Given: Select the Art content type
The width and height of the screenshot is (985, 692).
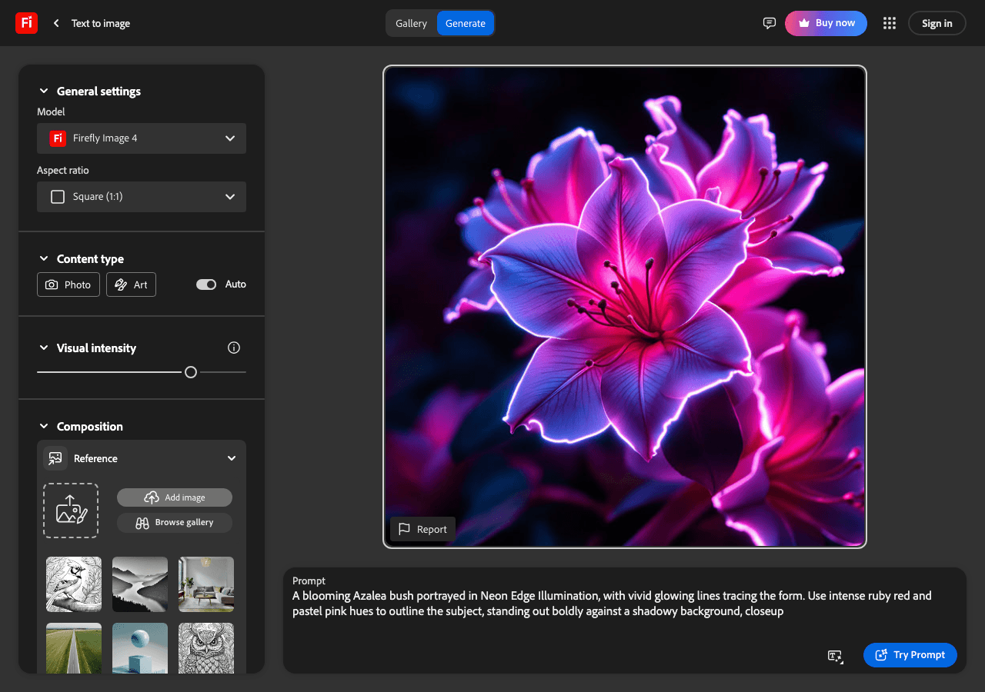Looking at the screenshot, I should pos(131,284).
